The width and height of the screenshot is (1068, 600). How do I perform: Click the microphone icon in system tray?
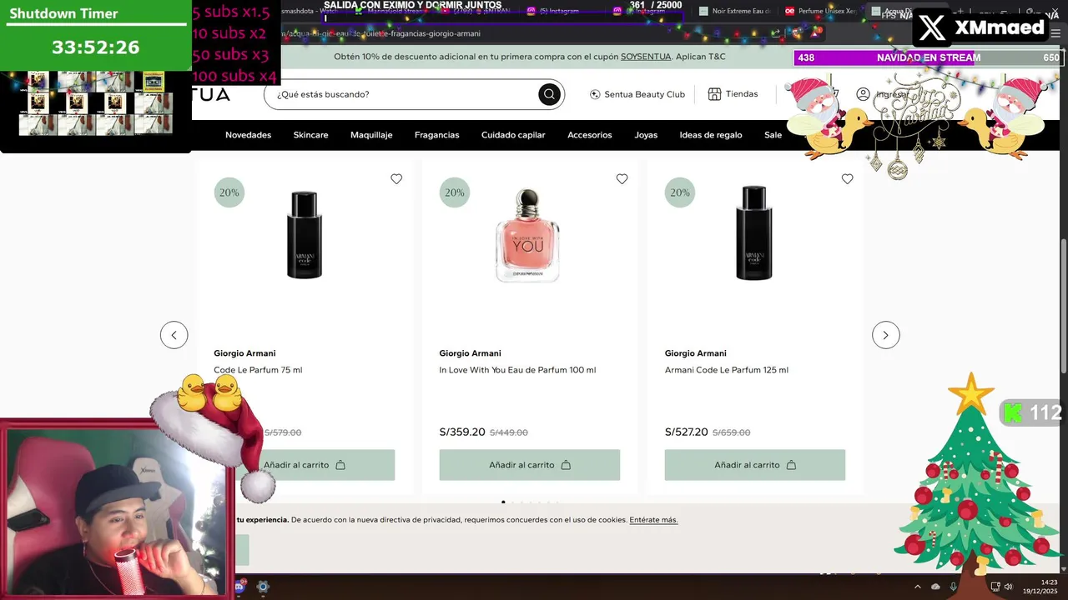pyautogui.click(x=954, y=587)
